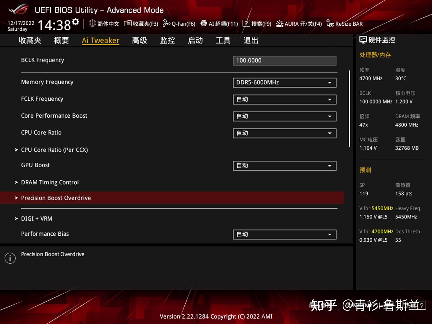The width and height of the screenshot is (432, 324).
Task: Open the 收藏夹 tab
Action: pos(30,40)
